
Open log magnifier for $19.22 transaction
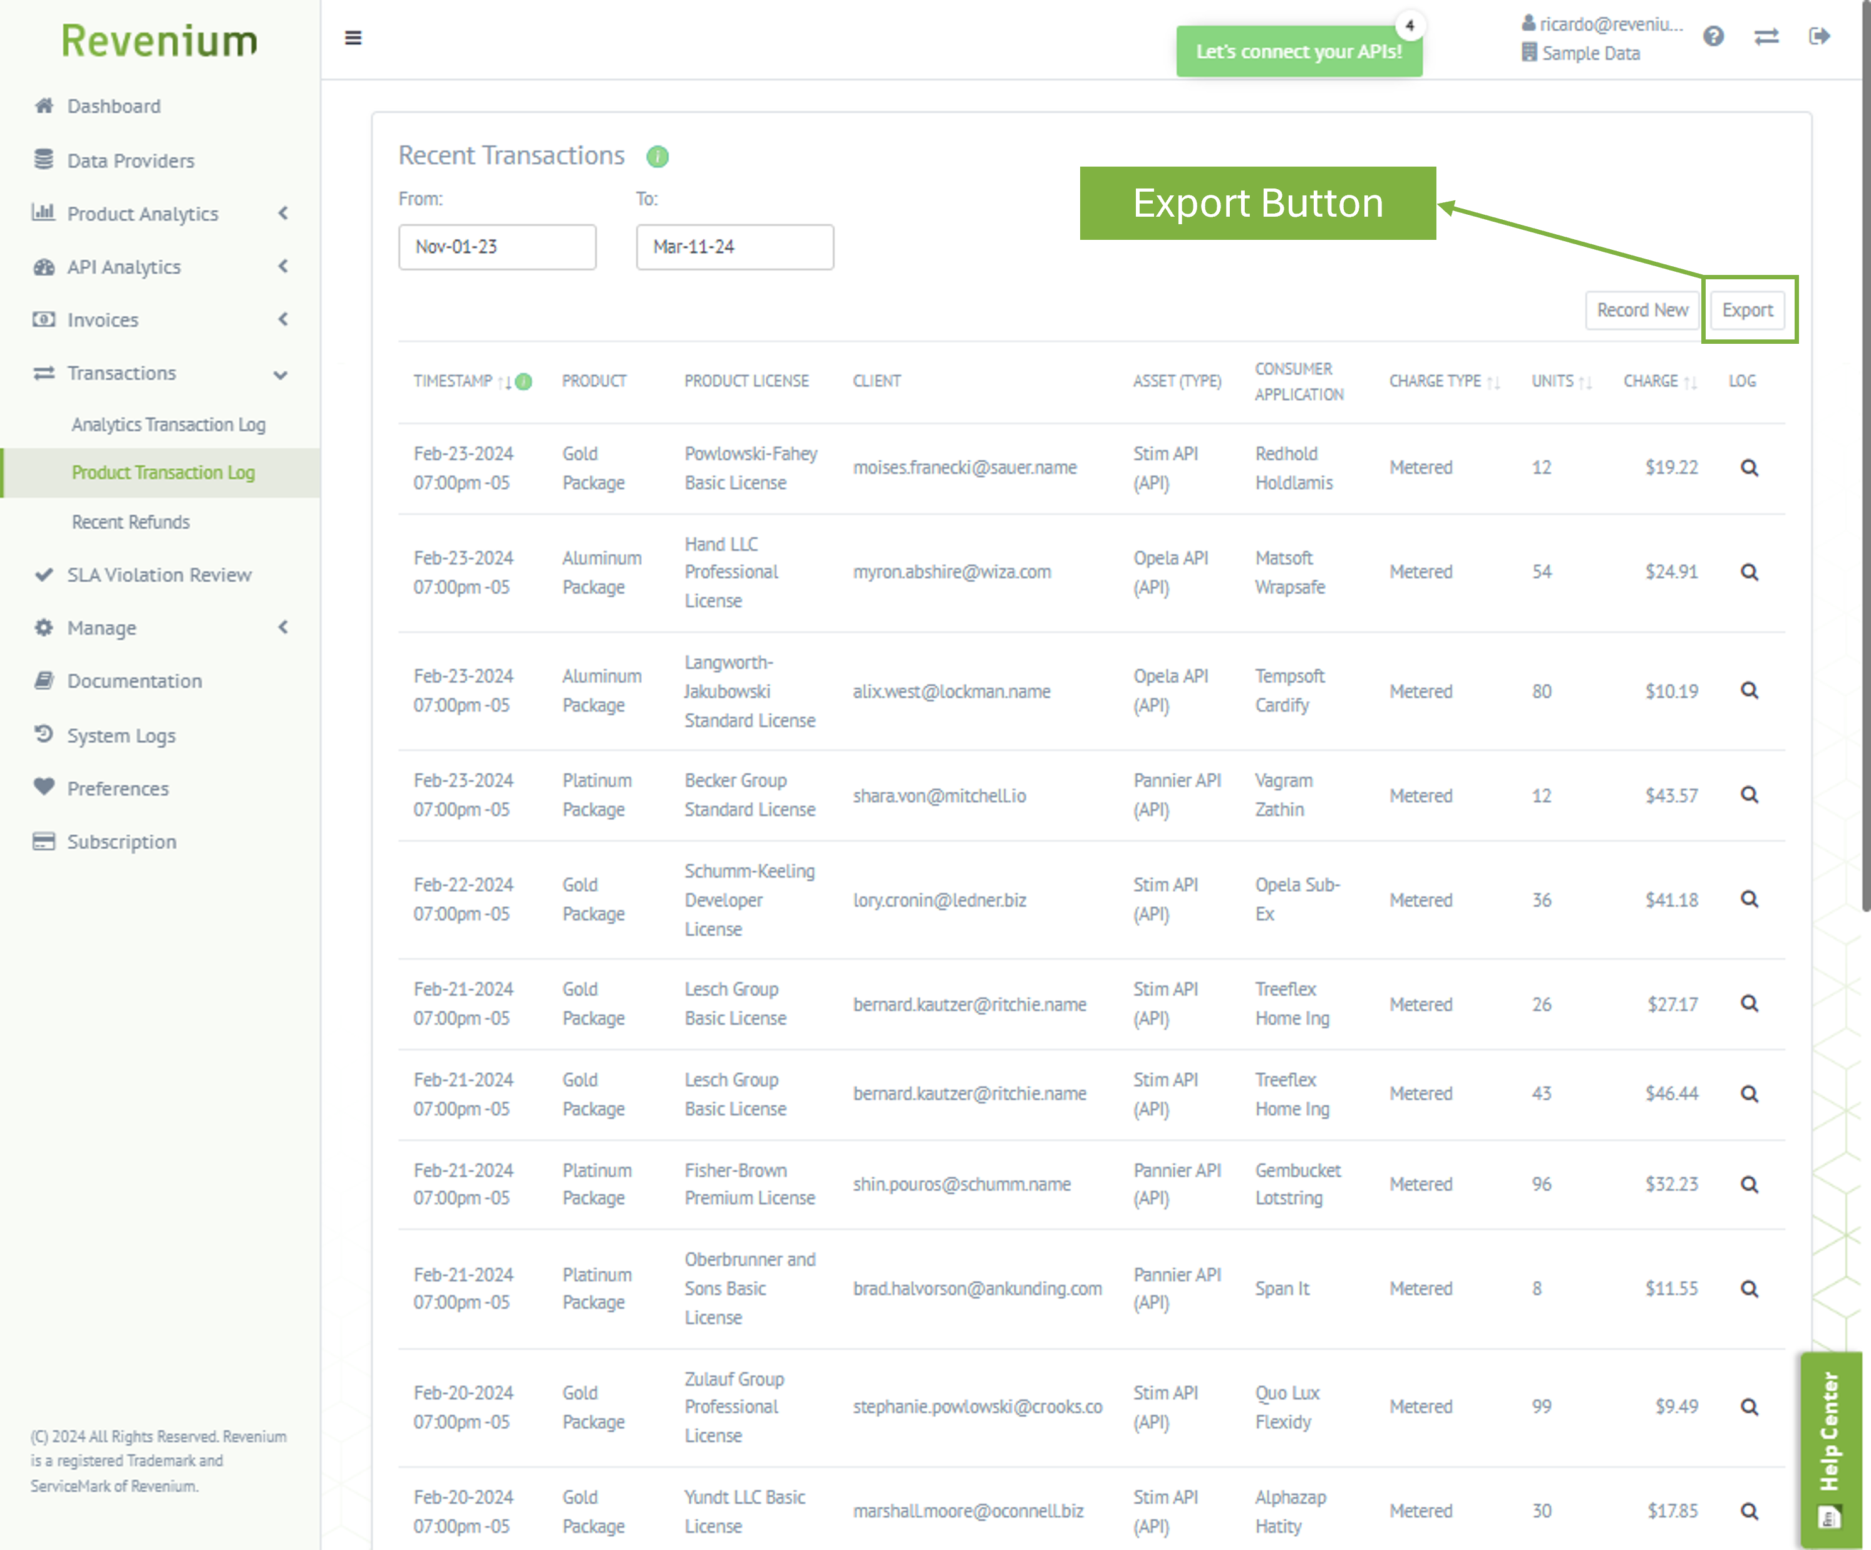1749,468
